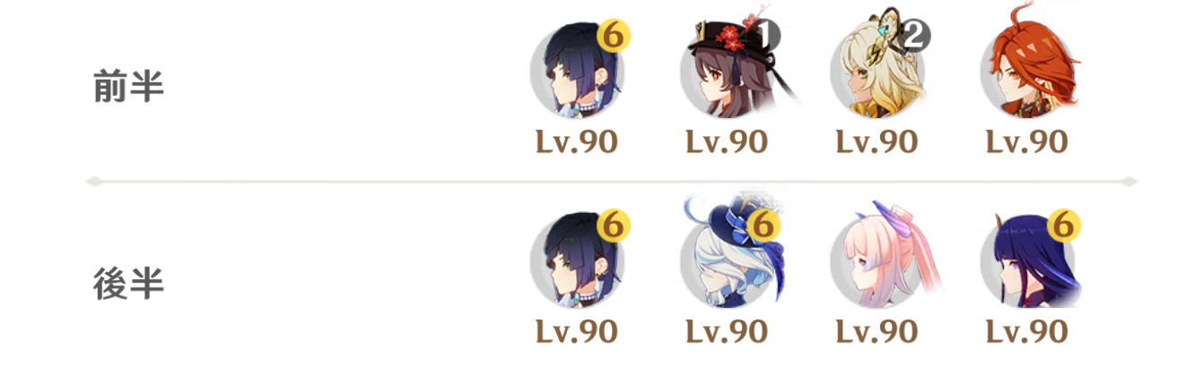Click Lv.90 under the brown-hat girl
The image size is (1204, 366).
pos(727,141)
